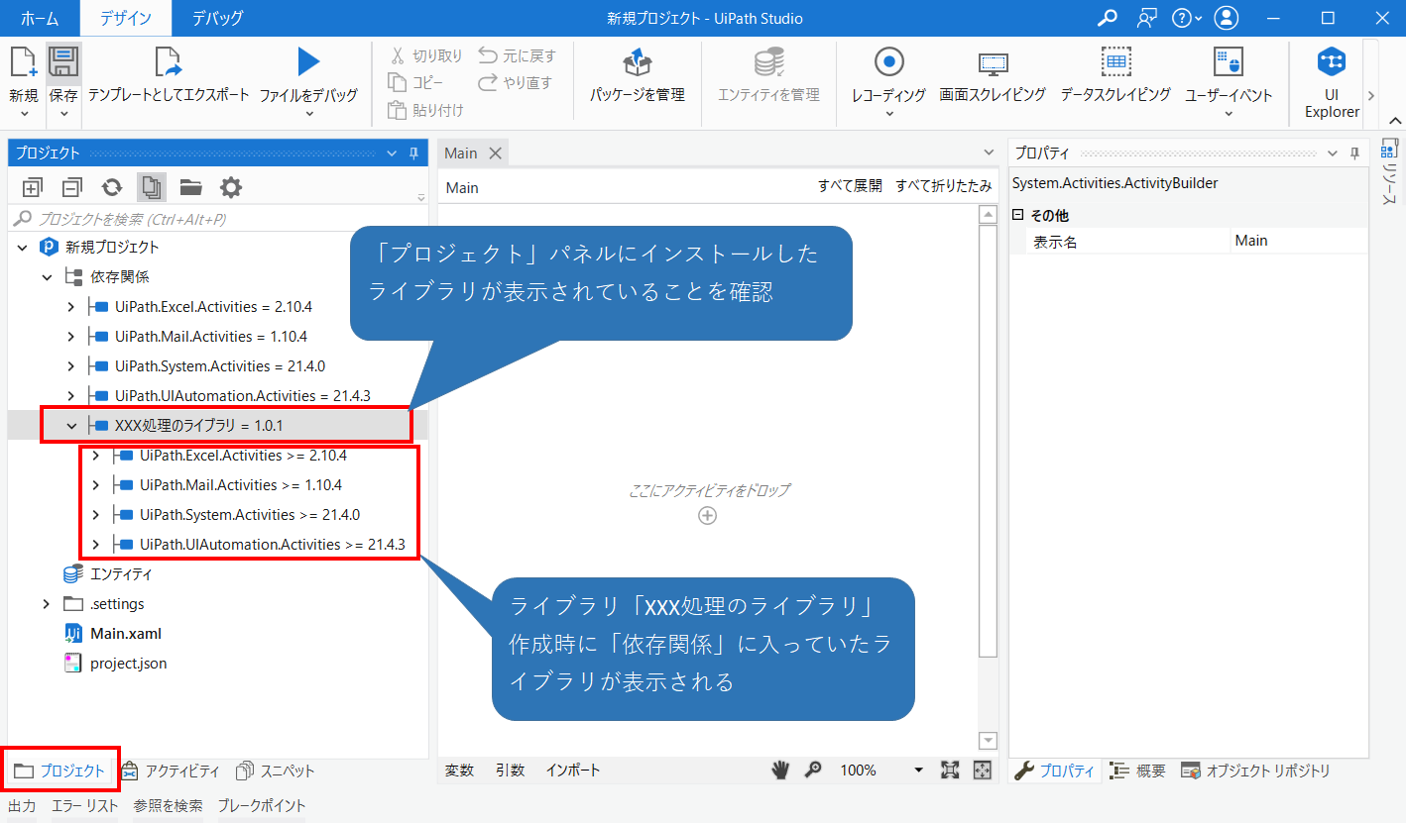Click Paste (貼り付け) in the ribbon
The width and height of the screenshot is (1406, 823).
(426, 110)
